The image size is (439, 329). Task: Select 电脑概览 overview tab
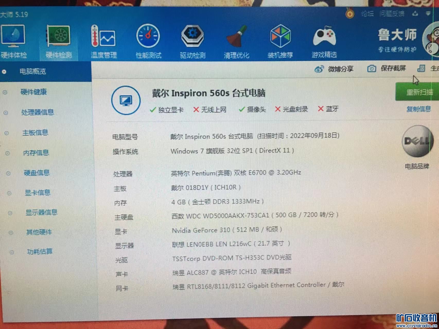tap(46, 71)
